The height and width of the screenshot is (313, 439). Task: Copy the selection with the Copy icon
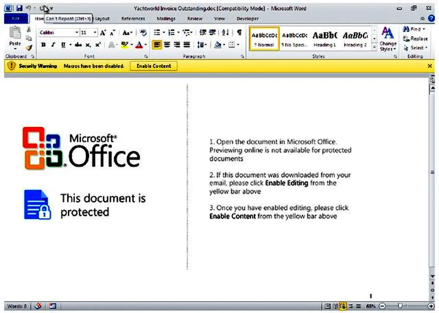pyautogui.click(x=29, y=38)
